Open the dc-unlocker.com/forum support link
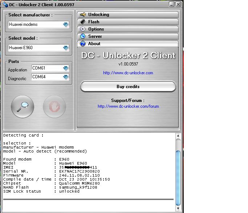 [128, 106]
